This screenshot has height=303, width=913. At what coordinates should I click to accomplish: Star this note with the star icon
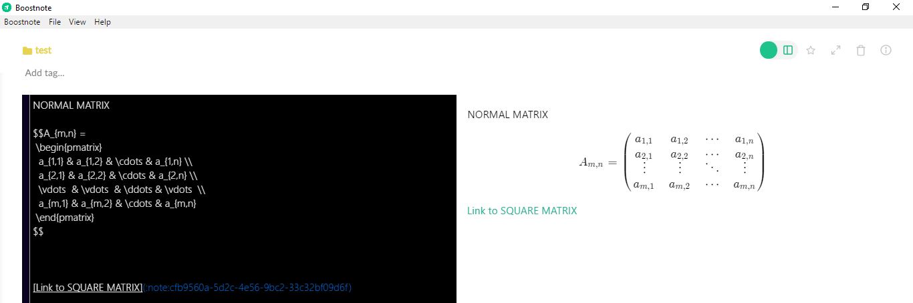[x=811, y=50]
